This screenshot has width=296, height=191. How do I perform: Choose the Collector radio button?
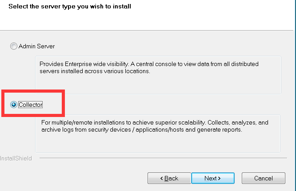(14, 105)
